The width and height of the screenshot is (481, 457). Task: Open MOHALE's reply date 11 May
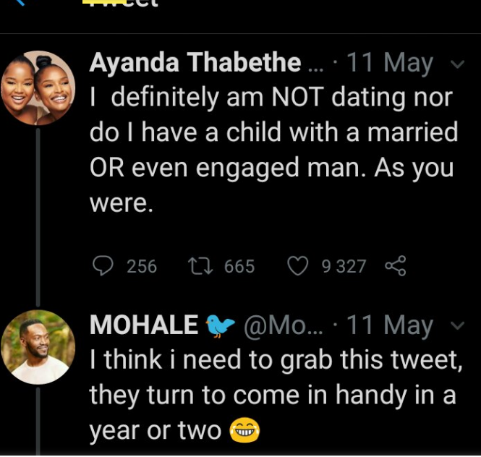click(390, 325)
